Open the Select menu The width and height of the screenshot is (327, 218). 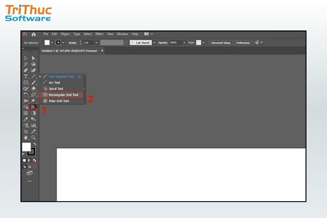pyautogui.click(x=88, y=34)
